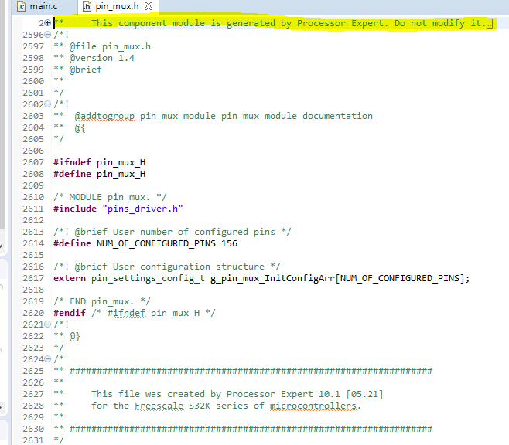
Task: Click the '#include' keyword on line 2611
Action: [75, 209]
